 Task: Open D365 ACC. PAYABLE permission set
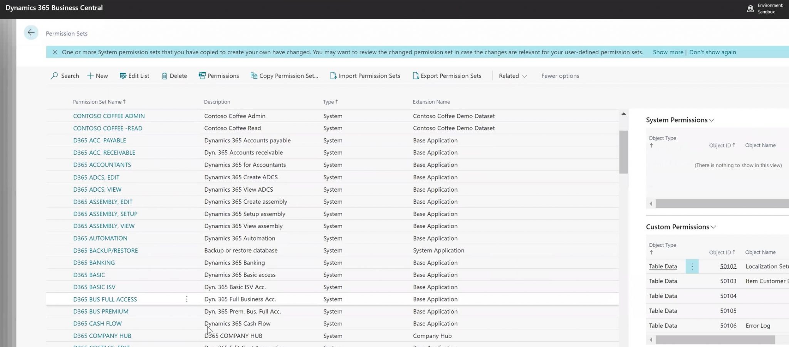point(99,140)
